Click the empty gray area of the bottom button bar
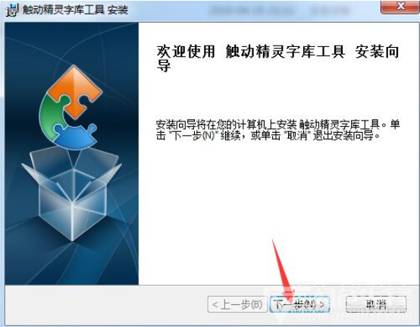420x327 pixels. (106, 304)
